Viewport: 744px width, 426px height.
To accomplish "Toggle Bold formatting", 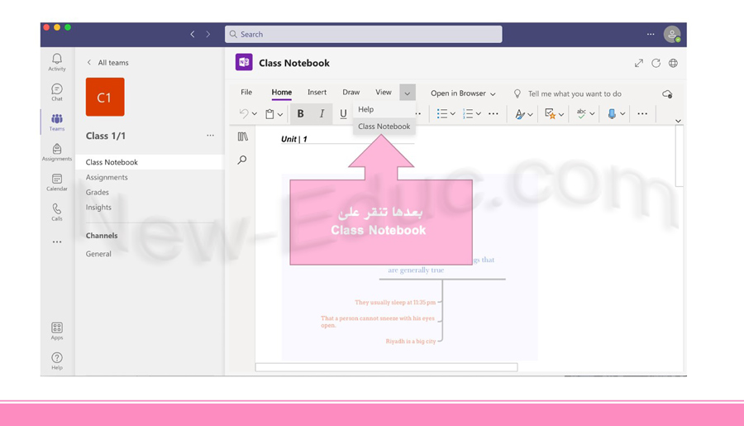I will (300, 113).
